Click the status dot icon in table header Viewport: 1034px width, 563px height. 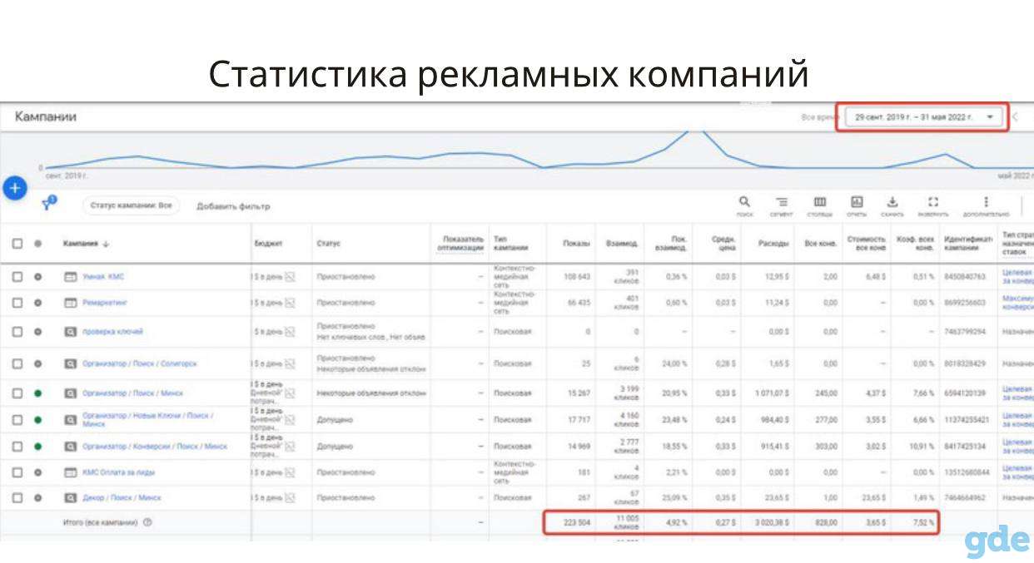click(x=37, y=244)
